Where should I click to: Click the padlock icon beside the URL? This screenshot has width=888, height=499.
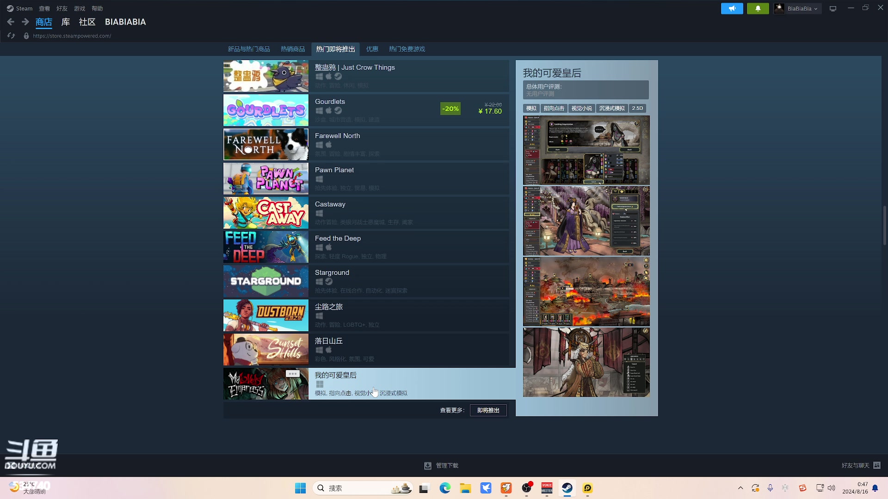click(x=26, y=36)
